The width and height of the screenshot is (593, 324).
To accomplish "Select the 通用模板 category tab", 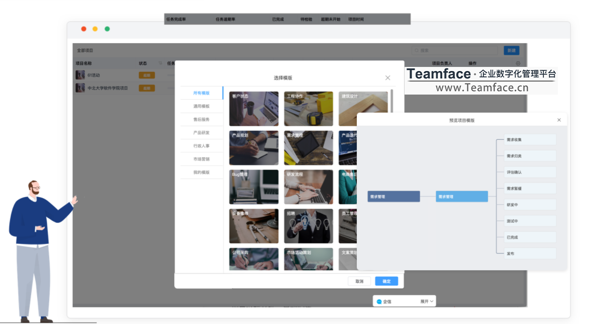I will 201,106.
